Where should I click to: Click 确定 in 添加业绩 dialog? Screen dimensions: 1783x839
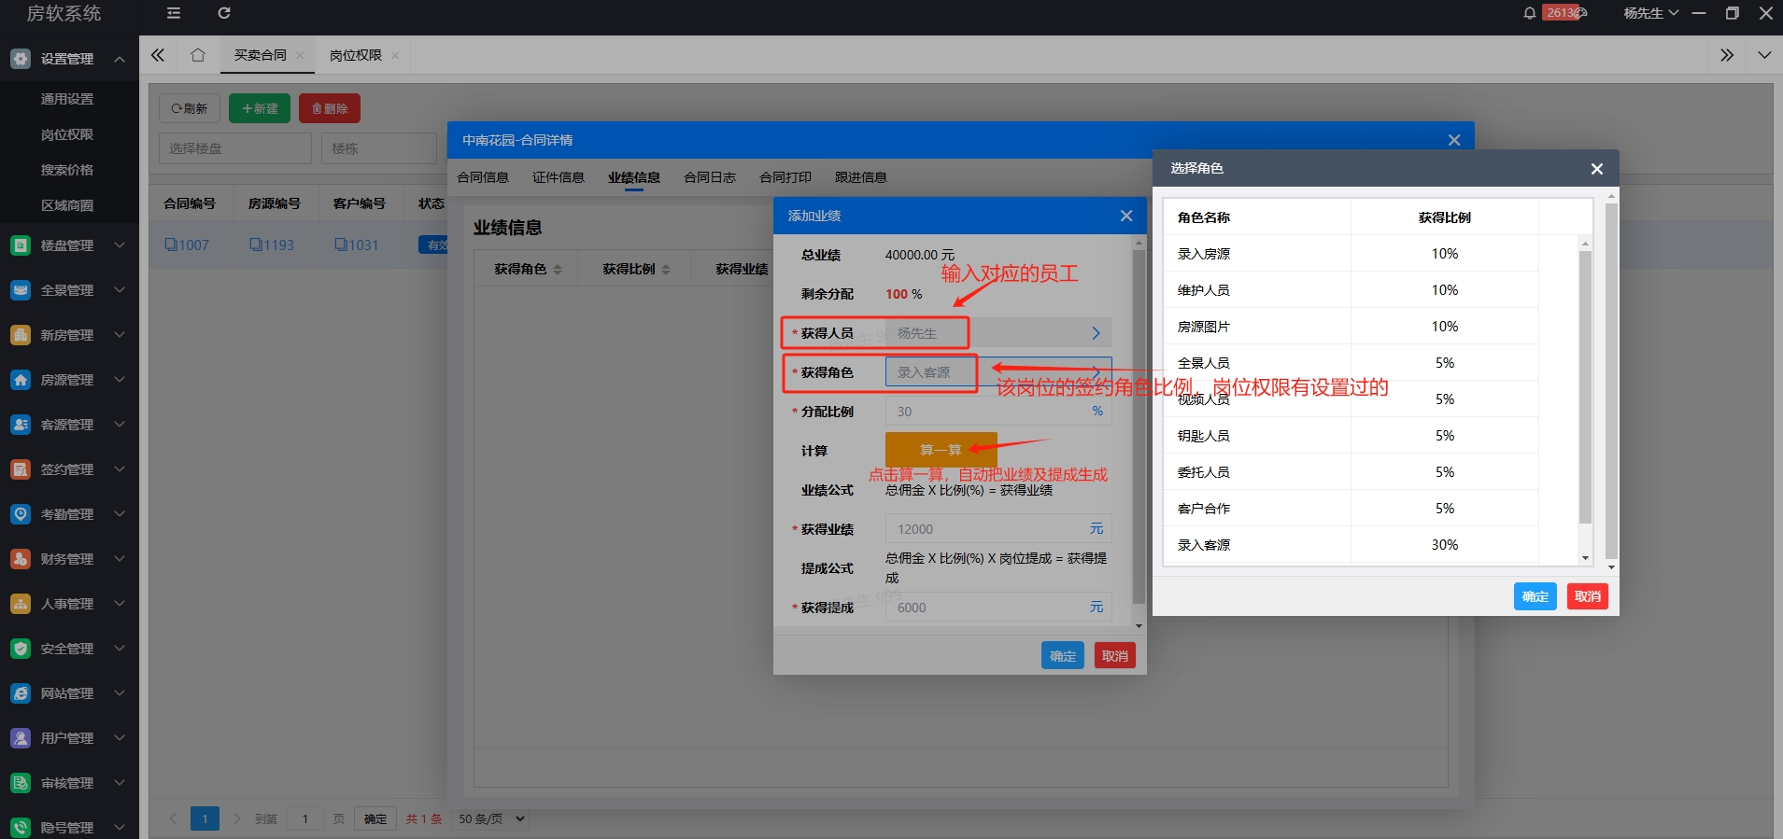coord(1063,656)
